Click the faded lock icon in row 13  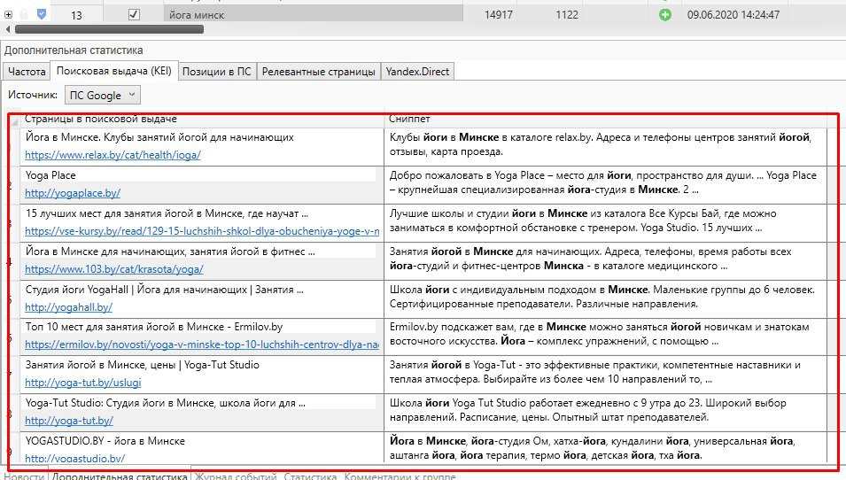tap(24, 14)
